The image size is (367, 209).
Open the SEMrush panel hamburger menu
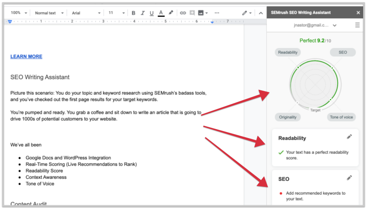(x=357, y=25)
